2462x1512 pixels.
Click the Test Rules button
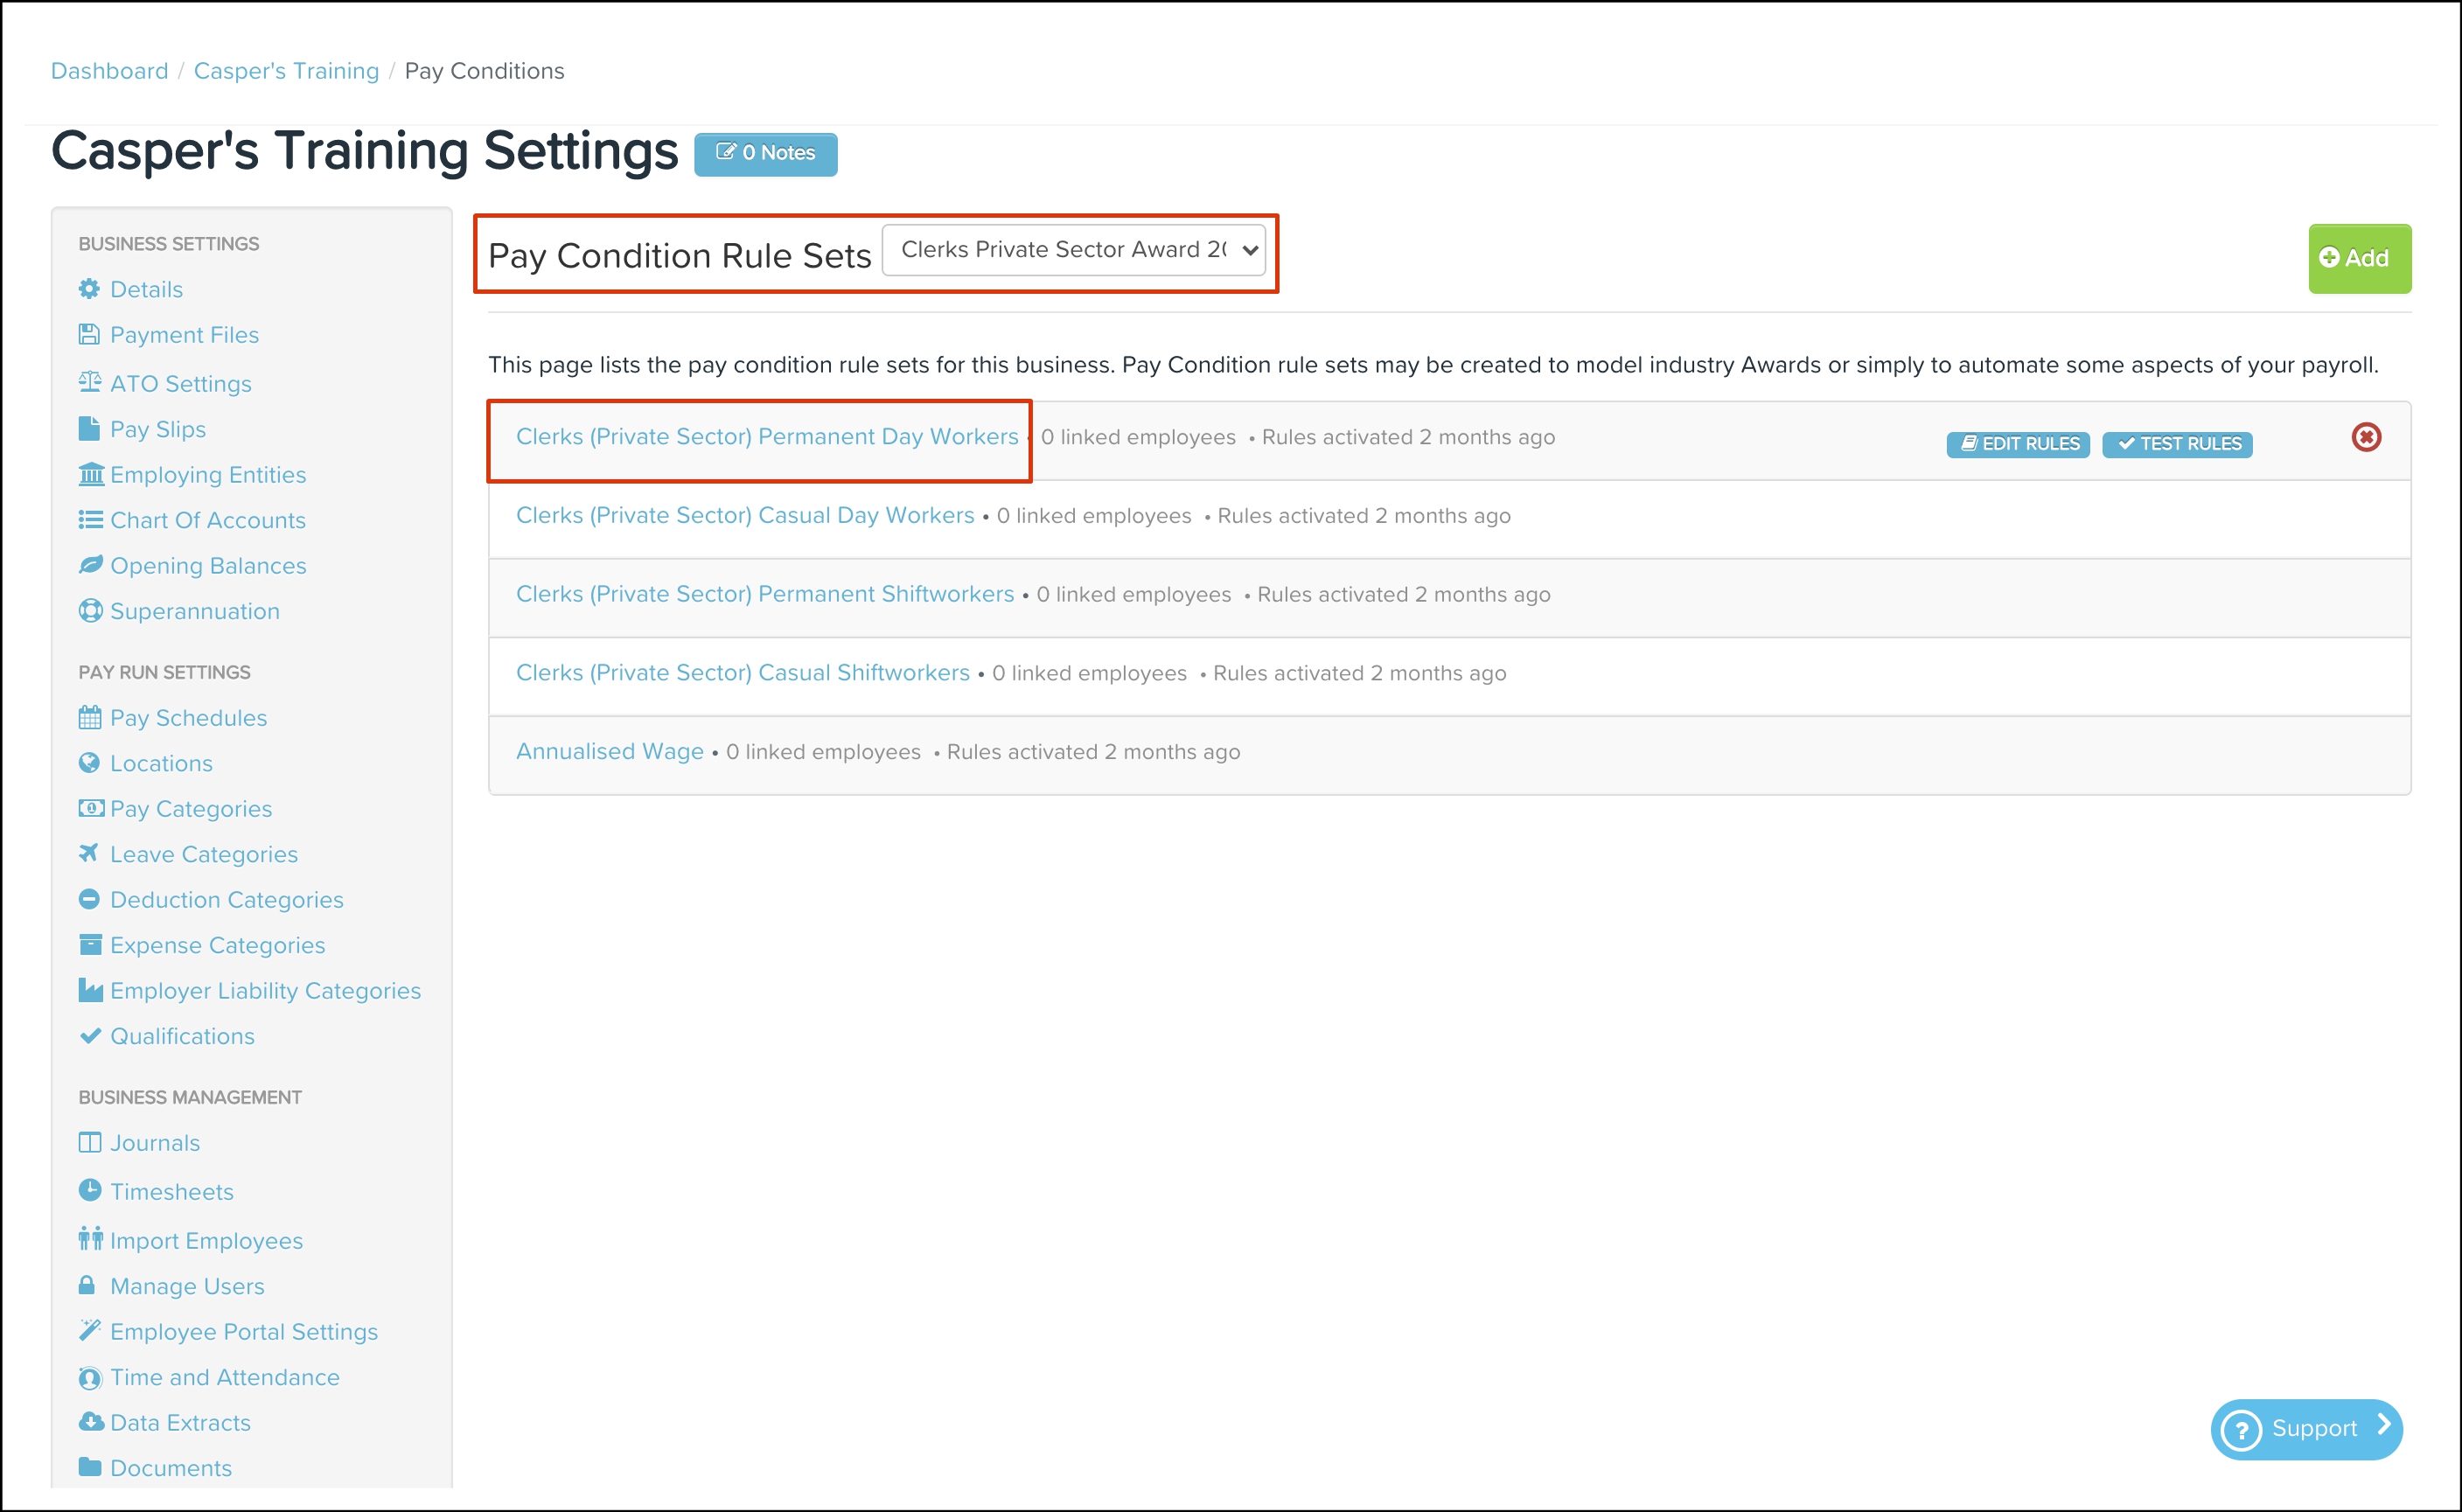click(2177, 444)
